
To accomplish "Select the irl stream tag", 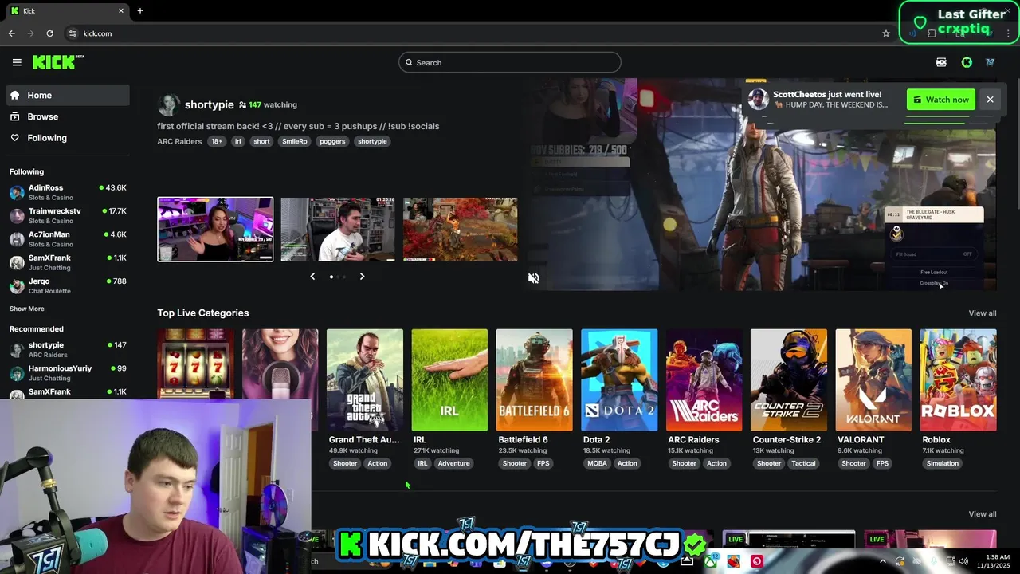I will (237, 141).
